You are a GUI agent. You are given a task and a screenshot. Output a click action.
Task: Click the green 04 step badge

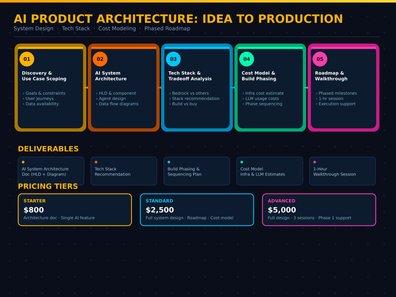click(246, 59)
